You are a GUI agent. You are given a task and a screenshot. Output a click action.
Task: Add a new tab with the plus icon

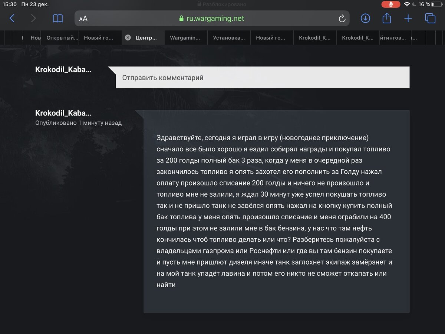click(x=408, y=19)
